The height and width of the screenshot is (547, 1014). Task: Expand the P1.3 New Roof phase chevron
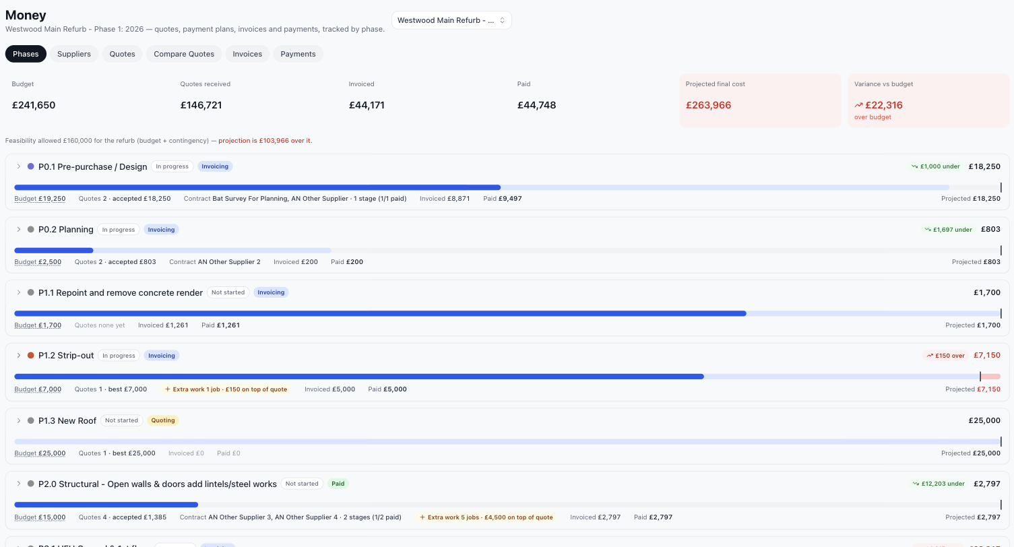click(x=19, y=420)
